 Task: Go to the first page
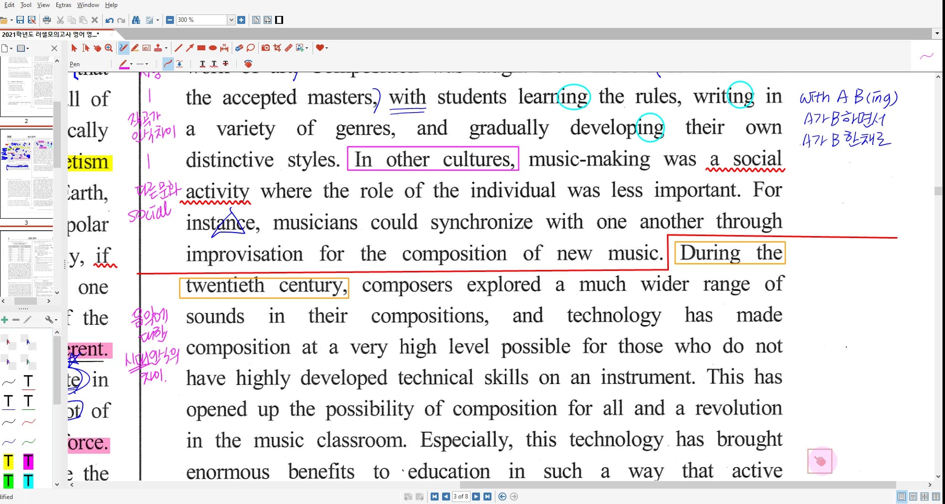(435, 497)
